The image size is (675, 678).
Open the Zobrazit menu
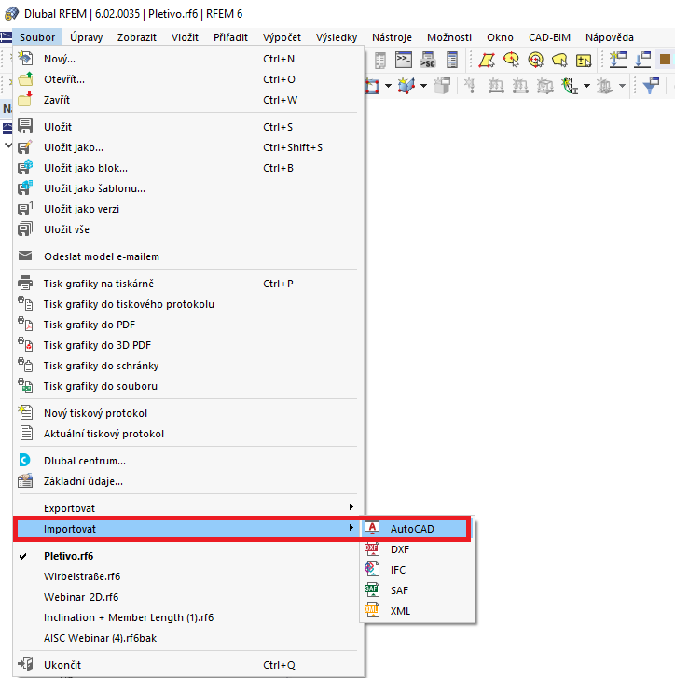(x=136, y=37)
